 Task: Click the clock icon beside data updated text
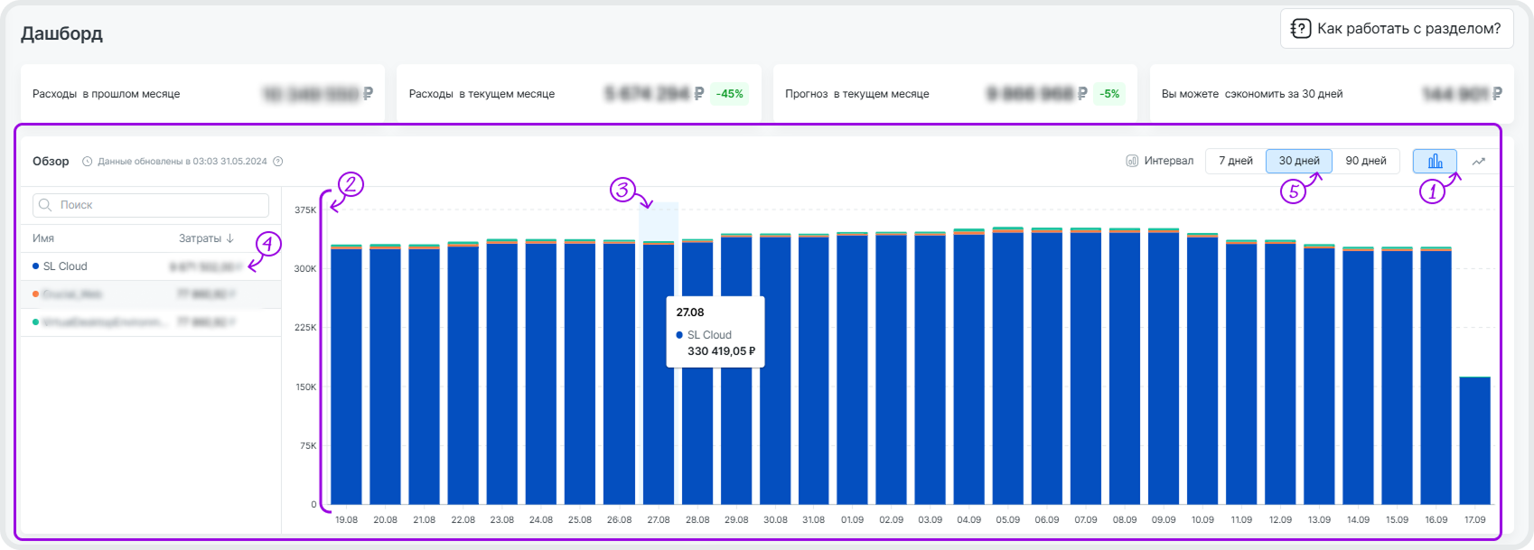click(88, 162)
